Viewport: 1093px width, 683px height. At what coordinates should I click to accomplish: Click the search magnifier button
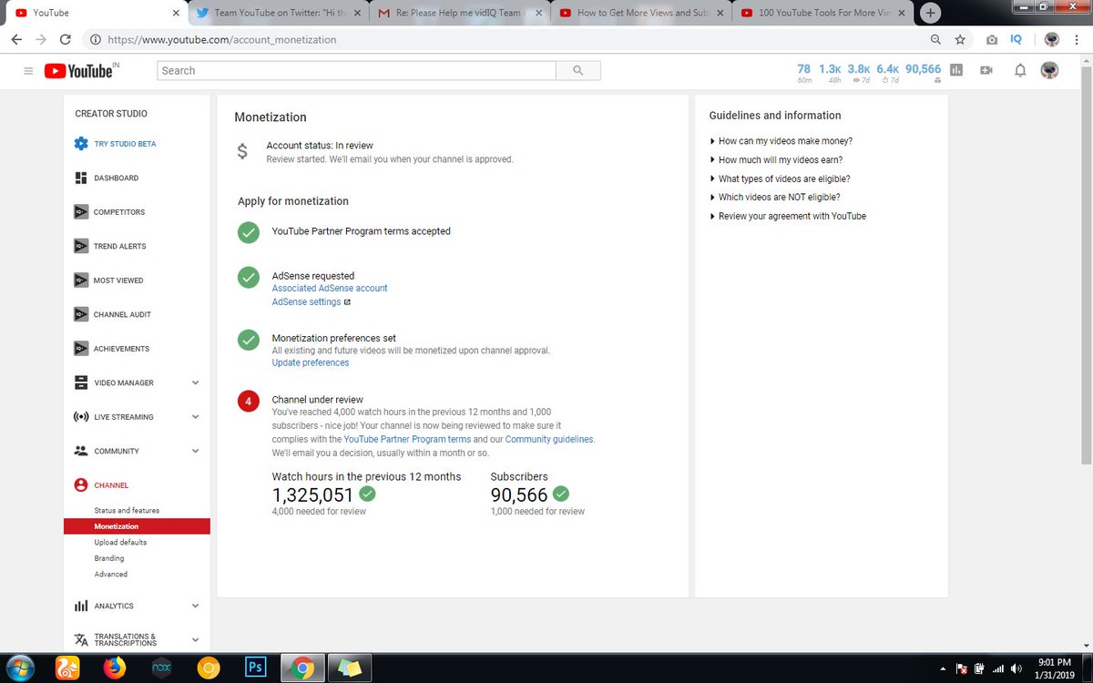578,71
